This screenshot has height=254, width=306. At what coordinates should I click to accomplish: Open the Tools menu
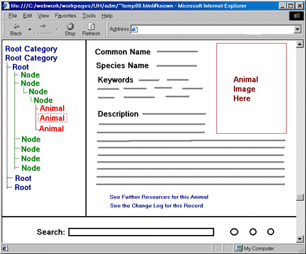[89, 16]
